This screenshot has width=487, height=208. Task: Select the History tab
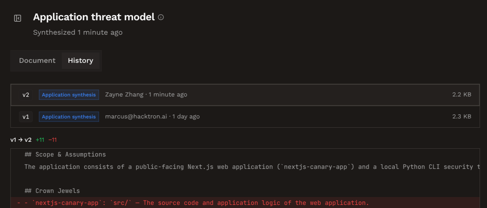[80, 60]
